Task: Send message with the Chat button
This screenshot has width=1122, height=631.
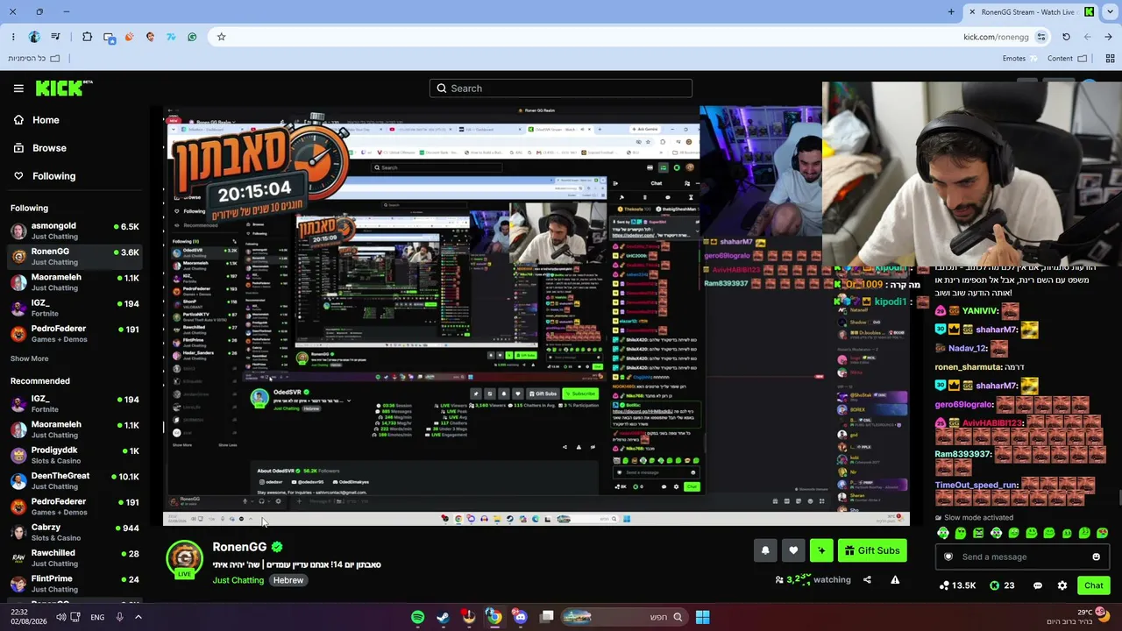Action: [1093, 585]
